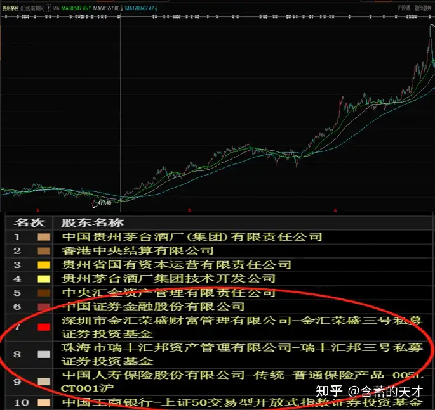
Task: Click the question mark help icon beside MA
Action: (48, 8)
